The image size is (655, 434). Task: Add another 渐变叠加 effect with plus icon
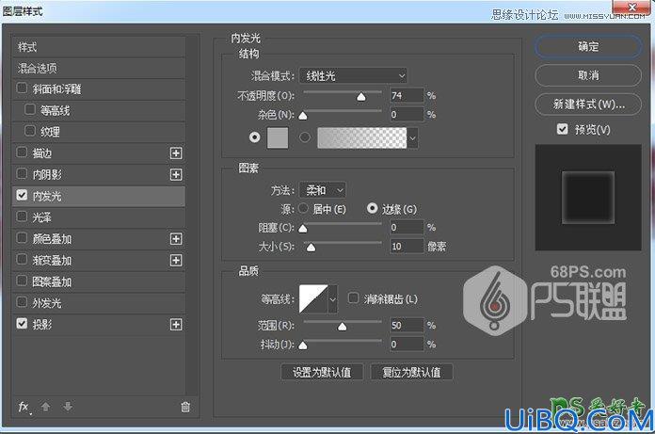tap(176, 260)
